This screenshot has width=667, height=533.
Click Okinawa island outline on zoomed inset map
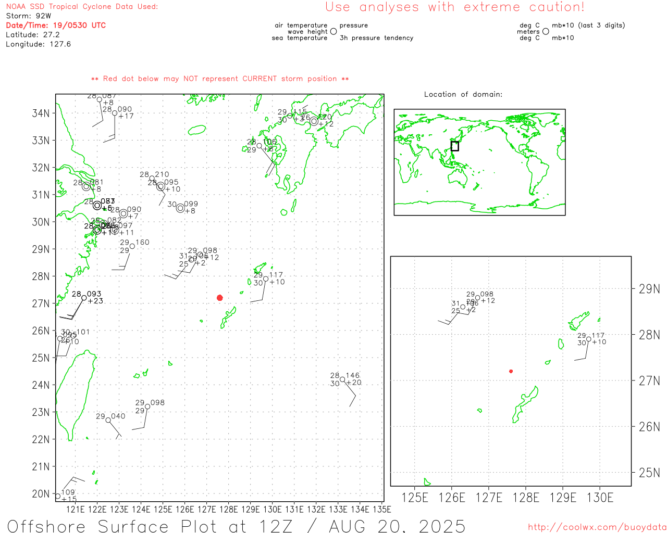pos(525,404)
